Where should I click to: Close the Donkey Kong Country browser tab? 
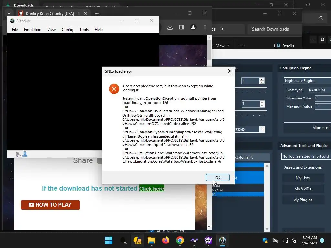tap(85, 13)
